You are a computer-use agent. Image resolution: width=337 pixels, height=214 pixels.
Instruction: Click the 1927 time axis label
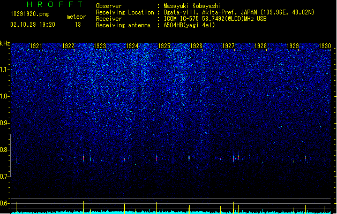coord(228,46)
